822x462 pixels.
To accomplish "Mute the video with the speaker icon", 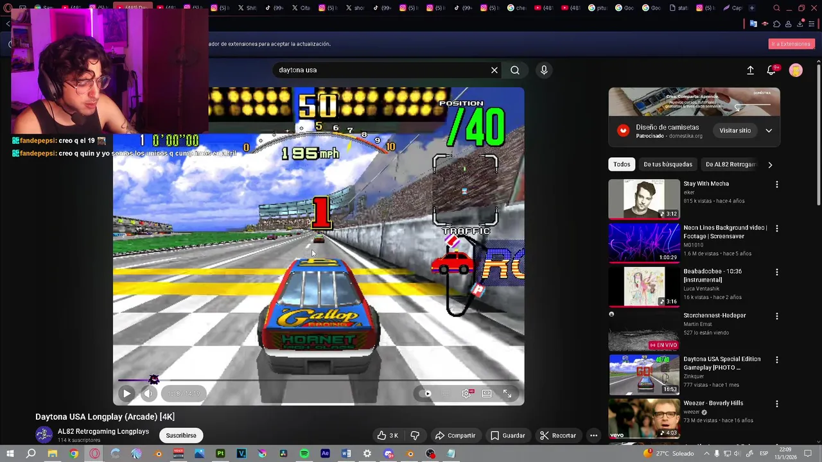I will 148,393.
